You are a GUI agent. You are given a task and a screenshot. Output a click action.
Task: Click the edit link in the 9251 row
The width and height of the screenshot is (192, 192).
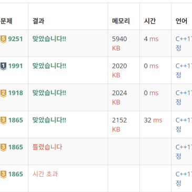(178, 48)
